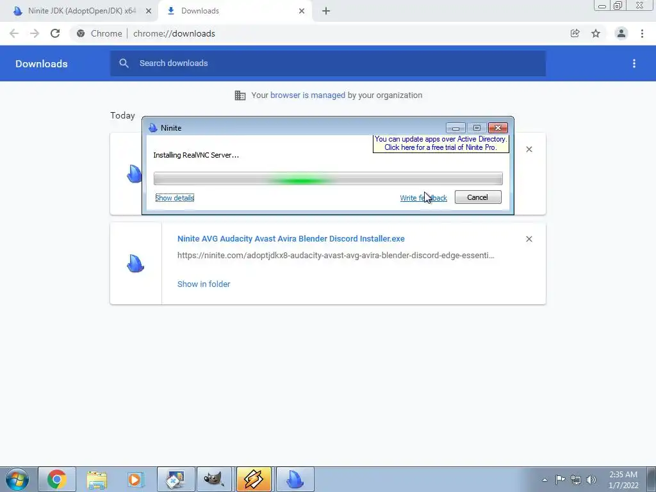Open the Winamp lightning taskbar icon
Viewport: 656px width, 492px height.
point(254,479)
